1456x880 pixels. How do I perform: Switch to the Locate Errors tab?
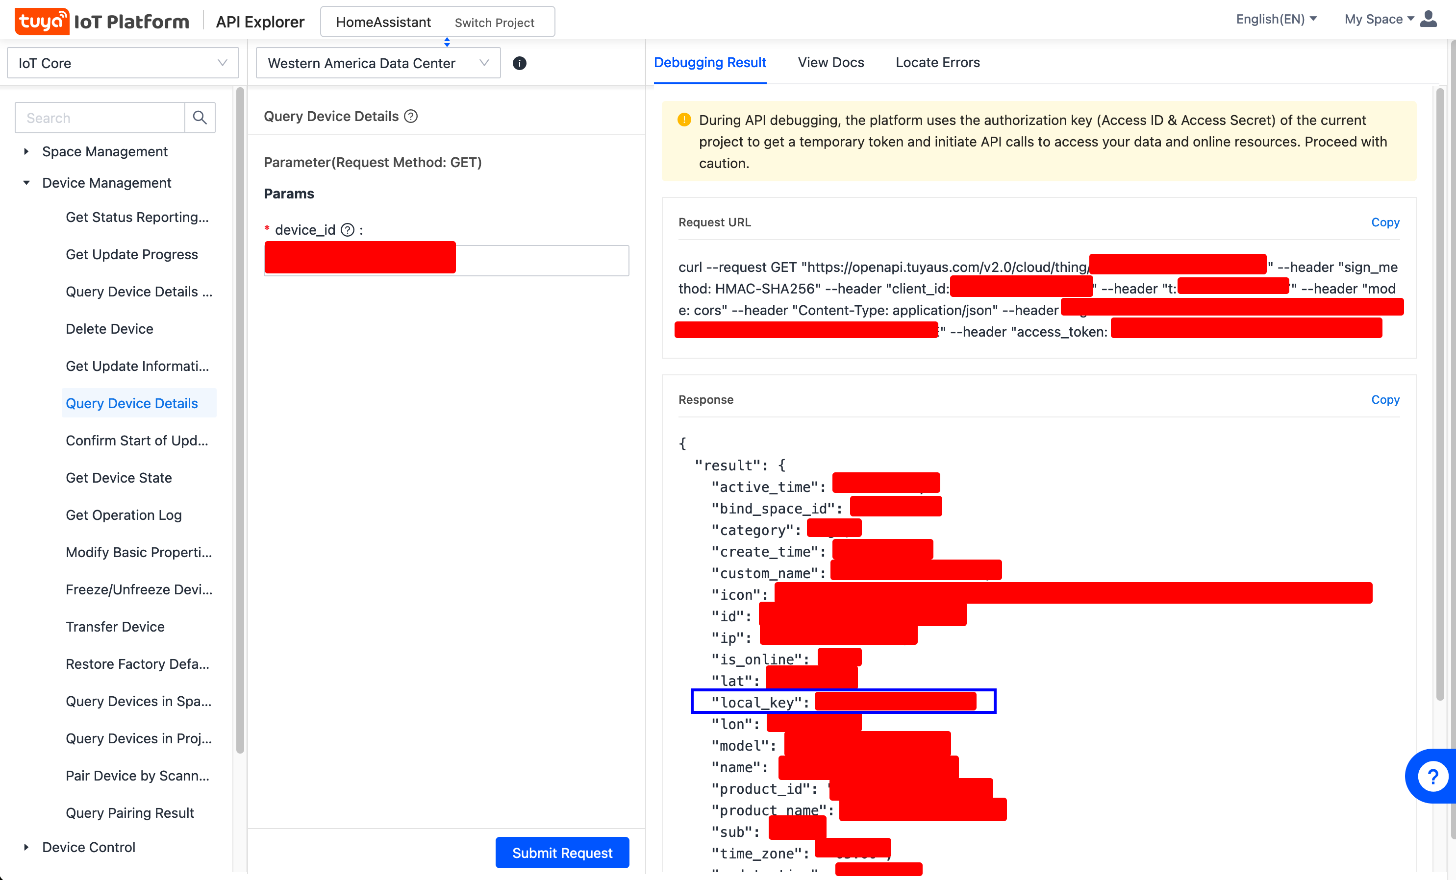tap(938, 63)
